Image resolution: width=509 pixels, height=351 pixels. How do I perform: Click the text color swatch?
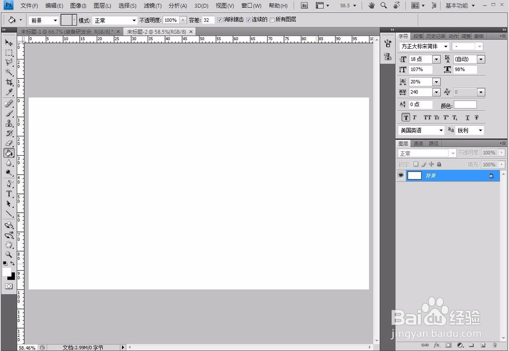[x=465, y=104]
